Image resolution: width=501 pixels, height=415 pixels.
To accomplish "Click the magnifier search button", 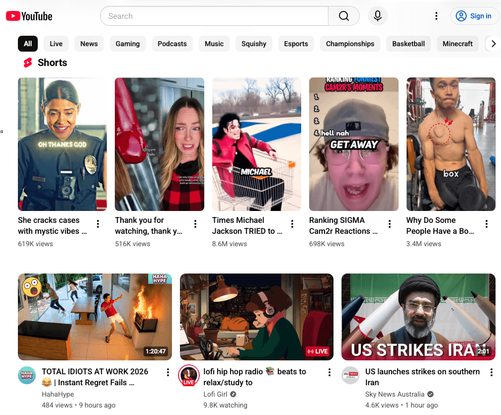I will pos(344,16).
